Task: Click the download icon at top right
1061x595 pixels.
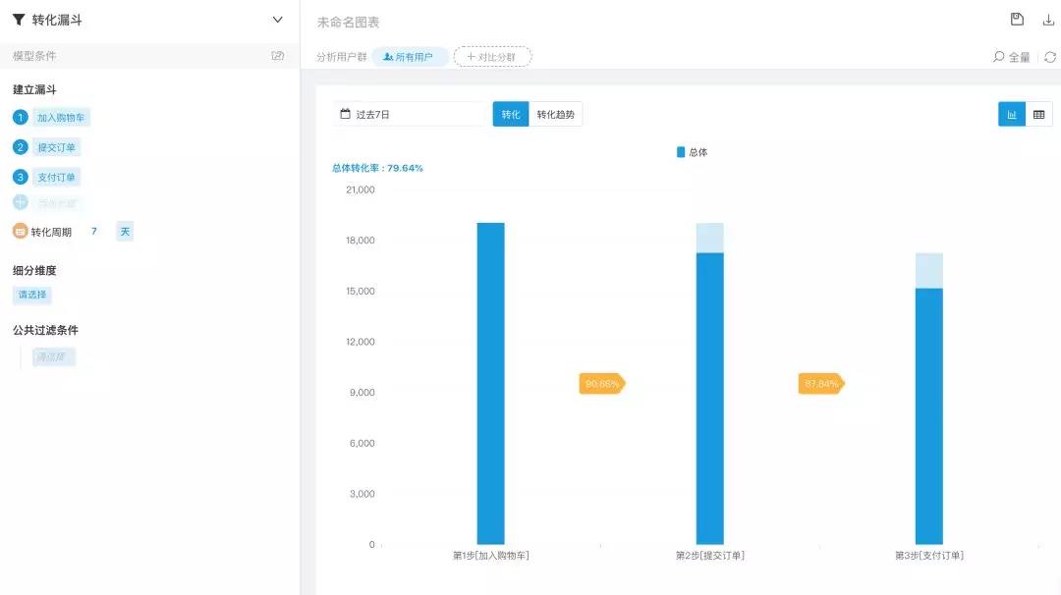Action: [x=1048, y=21]
